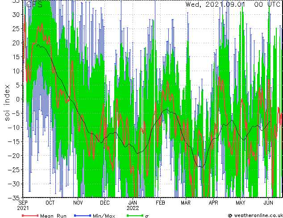This screenshot has height=218, width=283.
Task: Click the 'MAR' x-axis label
Action: (186, 203)
